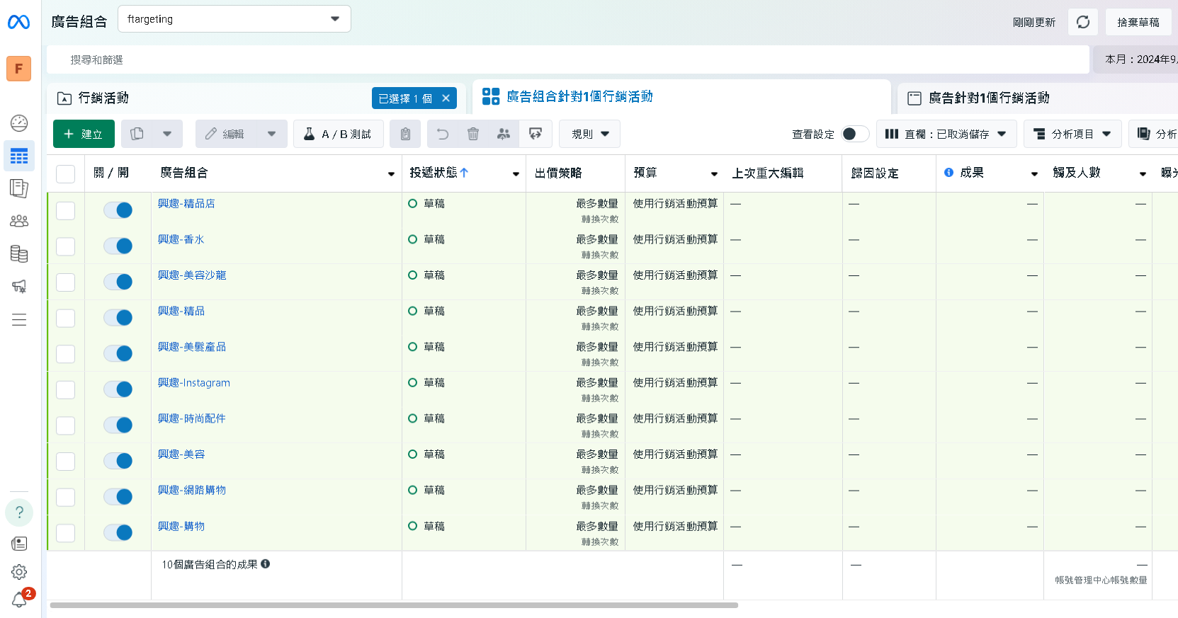The image size is (1178, 618).
Task: Click the export share icon
Action: tap(536, 134)
